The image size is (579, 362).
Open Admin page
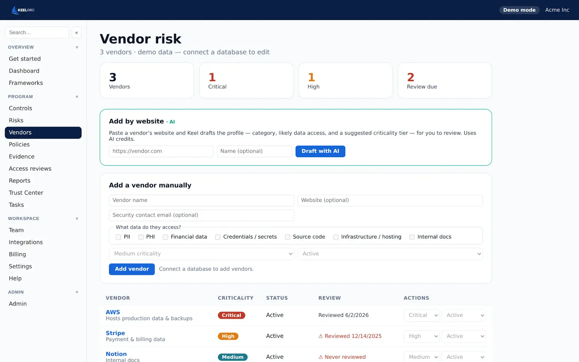pyautogui.click(x=43, y=304)
